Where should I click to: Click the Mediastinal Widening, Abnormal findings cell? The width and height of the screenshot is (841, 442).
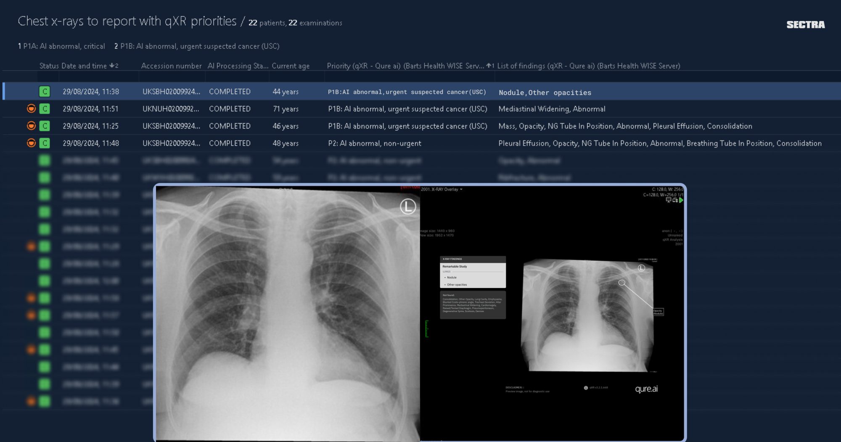tap(552, 109)
